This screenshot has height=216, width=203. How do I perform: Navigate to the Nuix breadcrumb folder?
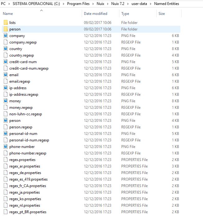pyautogui.click(x=100, y=4)
